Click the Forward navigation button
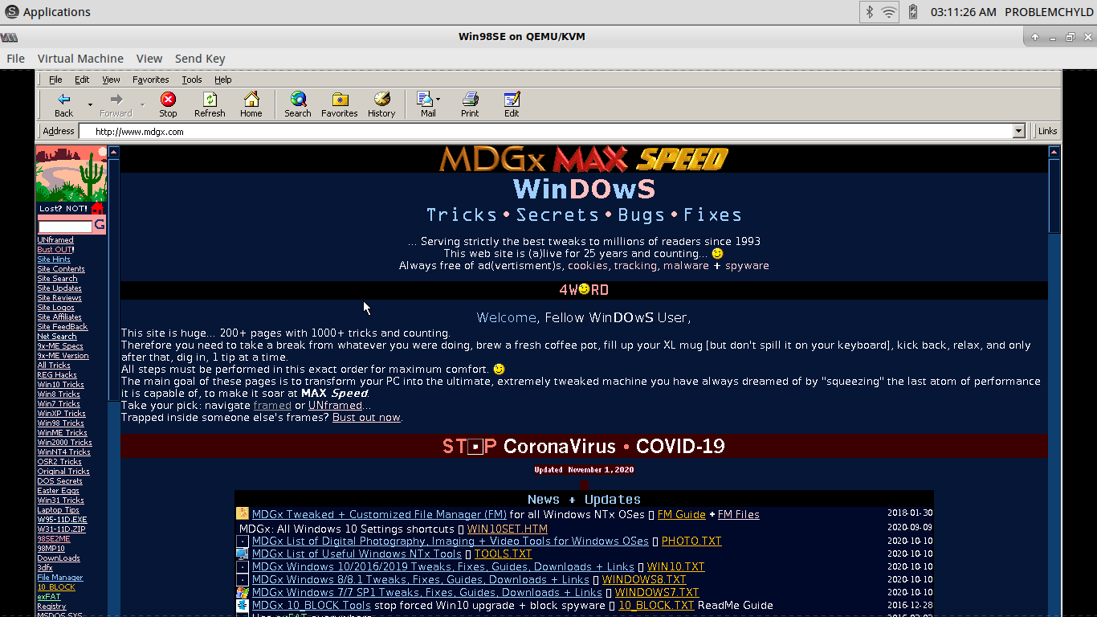The image size is (1097, 617). (x=116, y=104)
